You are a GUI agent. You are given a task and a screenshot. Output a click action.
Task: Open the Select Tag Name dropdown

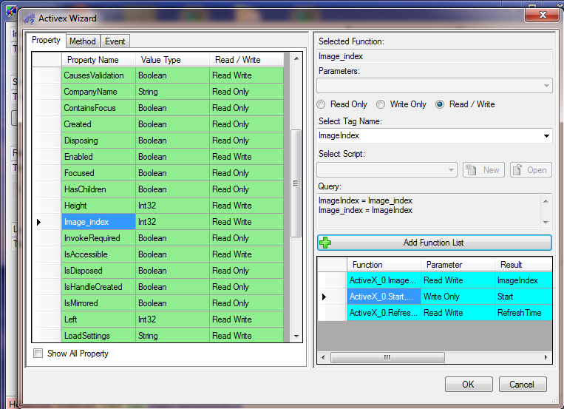pos(546,136)
